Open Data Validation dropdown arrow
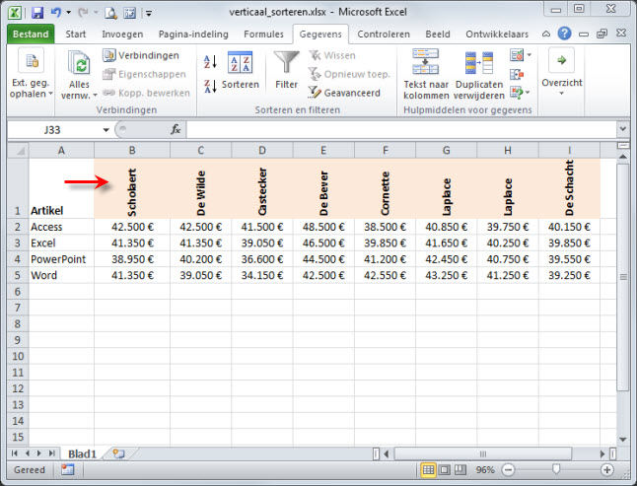This screenshot has width=637, height=486. click(x=530, y=55)
